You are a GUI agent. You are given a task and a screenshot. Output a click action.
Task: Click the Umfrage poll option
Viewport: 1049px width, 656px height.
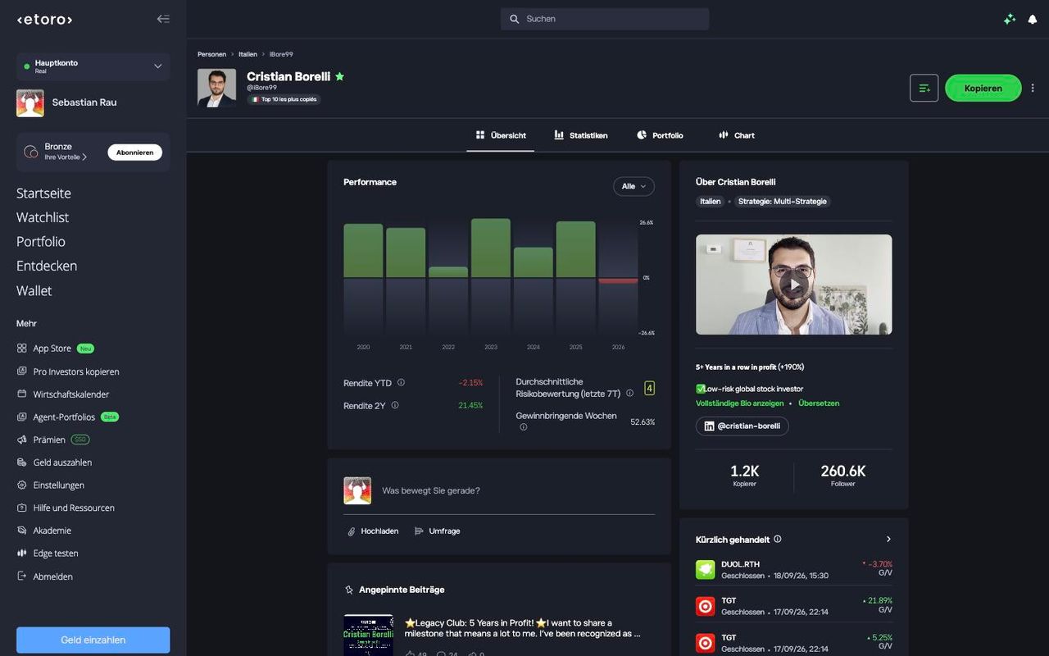click(437, 531)
